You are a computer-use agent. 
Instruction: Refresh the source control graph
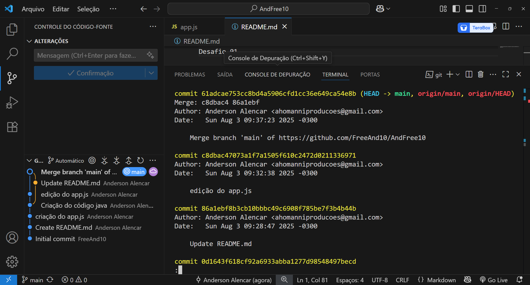141,160
